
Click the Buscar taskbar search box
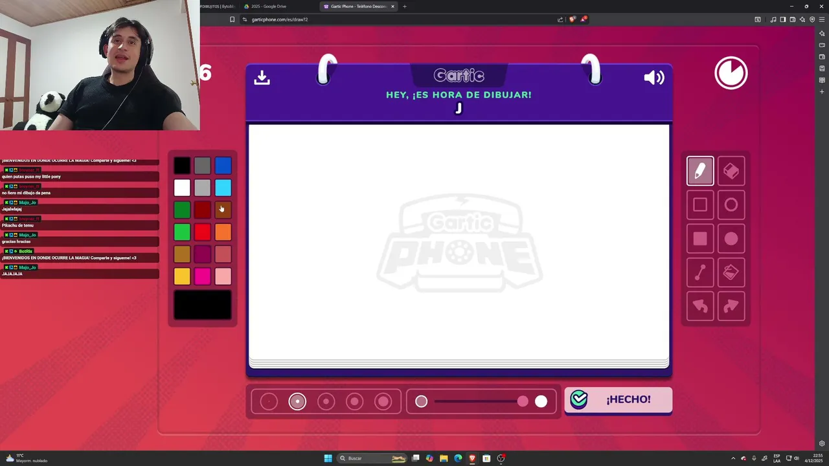pos(373,458)
